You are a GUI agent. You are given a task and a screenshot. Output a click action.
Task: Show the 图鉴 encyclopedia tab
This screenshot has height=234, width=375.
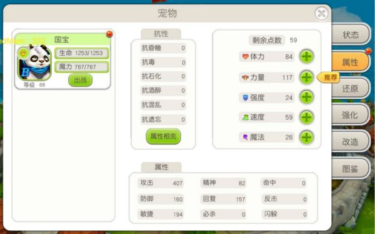point(350,168)
